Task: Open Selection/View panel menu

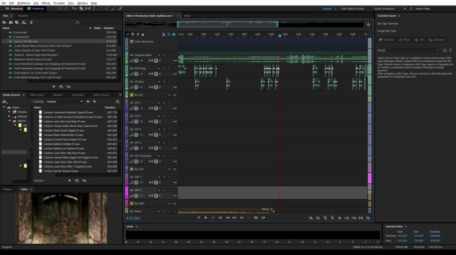Action: [x=406, y=227]
